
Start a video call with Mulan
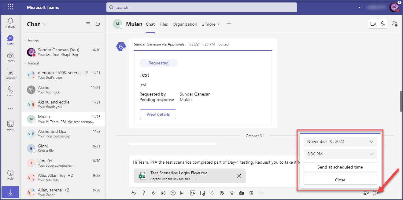pyautogui.click(x=373, y=24)
